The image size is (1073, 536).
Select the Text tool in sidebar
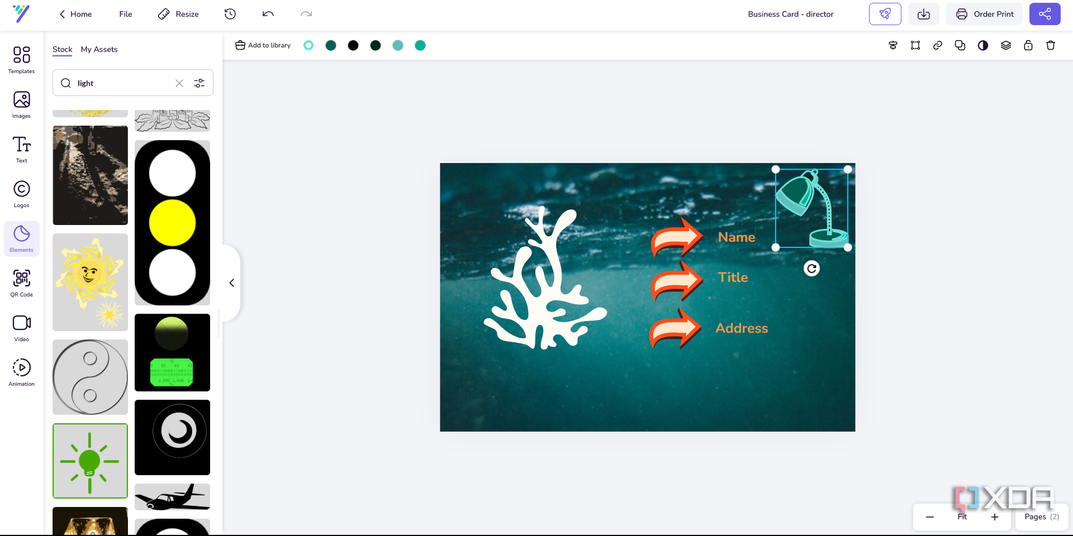pyautogui.click(x=22, y=150)
